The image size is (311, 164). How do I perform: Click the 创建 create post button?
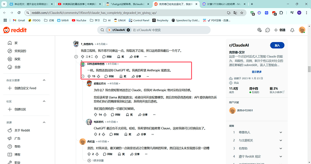pyautogui.click(x=279, y=30)
